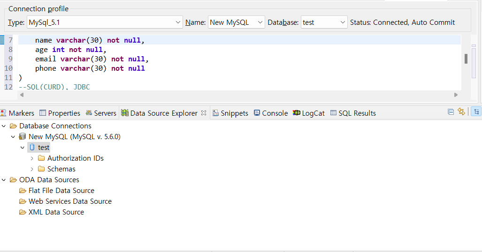Expand the Authorization IDs folder
Viewport: 482px width, 252px height.
tap(31, 158)
